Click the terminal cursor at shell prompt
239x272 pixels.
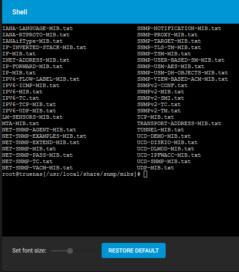pyautogui.click(x=145, y=174)
